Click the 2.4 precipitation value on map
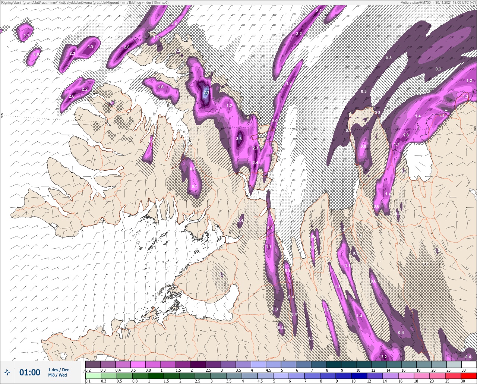This screenshot has height=384, width=477. 255,163
